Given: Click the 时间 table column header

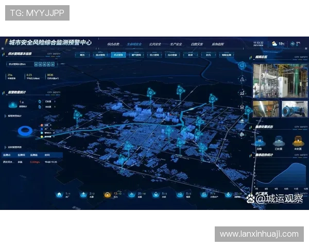Looking at the screenshot, I should point(47,155).
